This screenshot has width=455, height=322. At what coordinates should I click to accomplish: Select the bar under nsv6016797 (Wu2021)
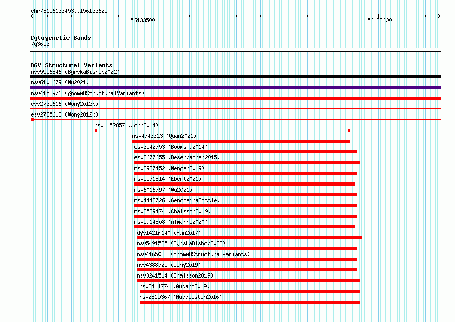246,195
